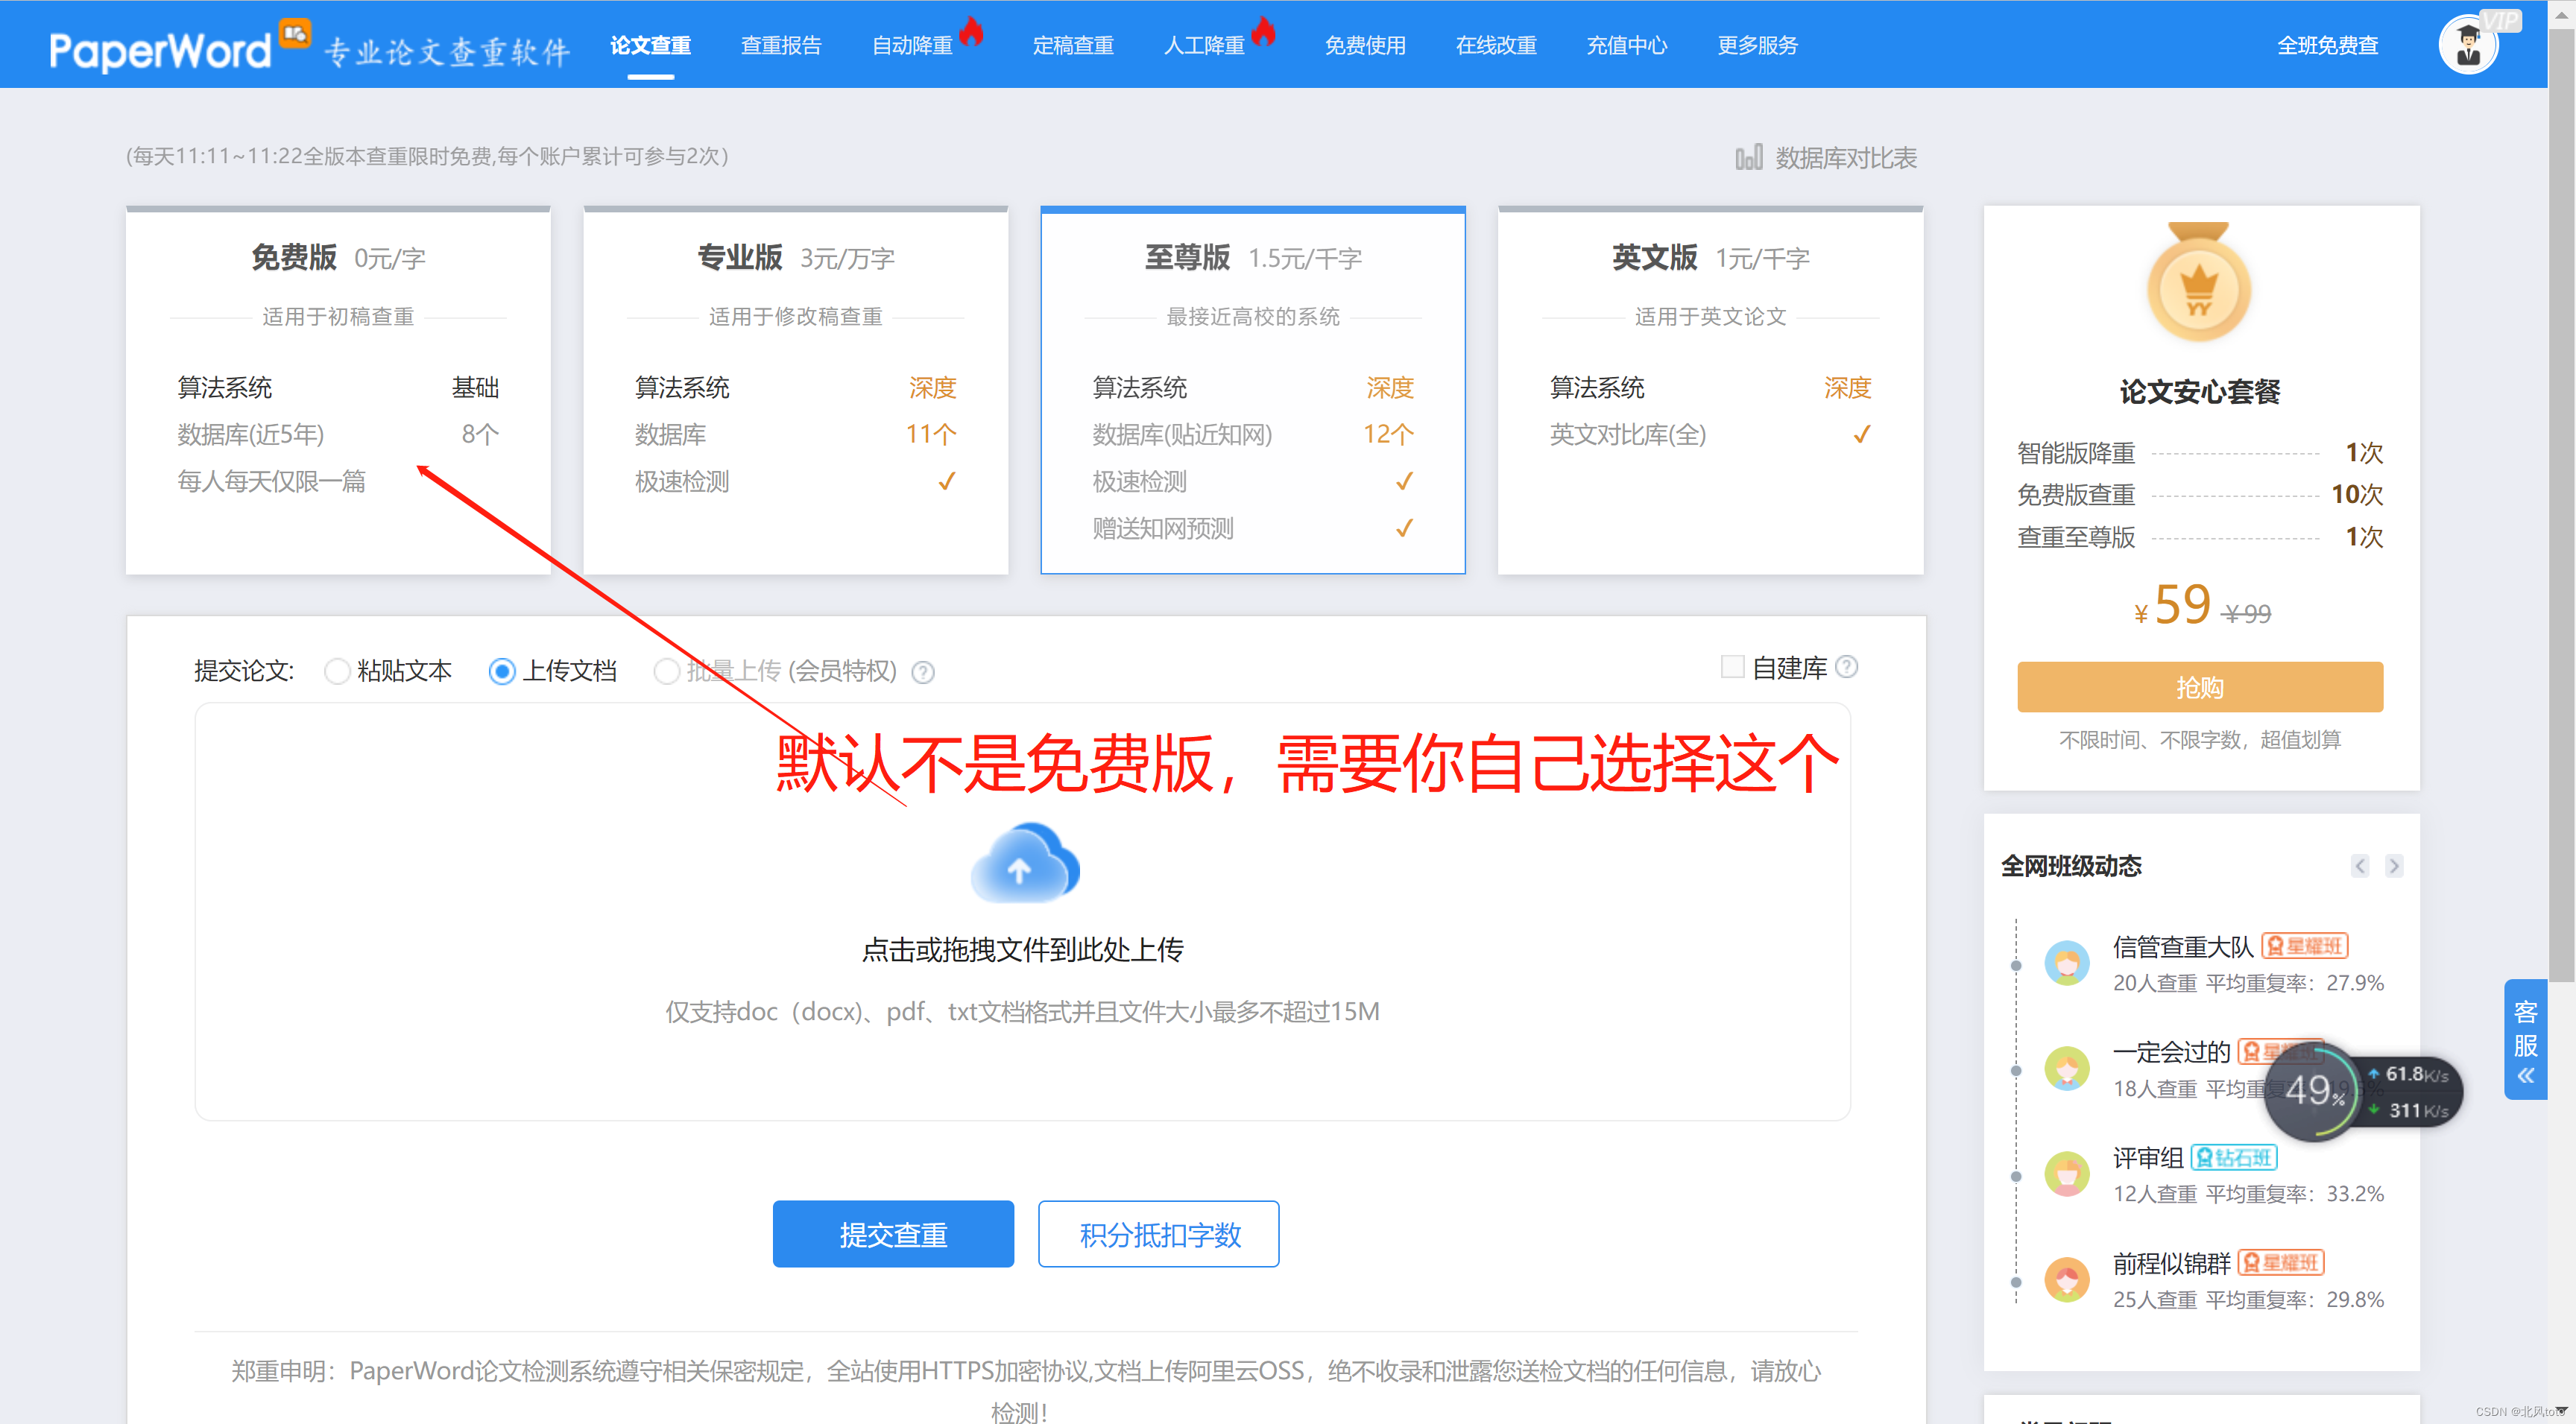
Task: Go to previous class activity page
Action: [2360, 866]
